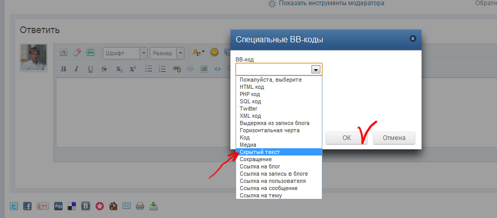Viewport: 497px width, 218px height.
Task: Click the Digg share icon
Action: 58,206
